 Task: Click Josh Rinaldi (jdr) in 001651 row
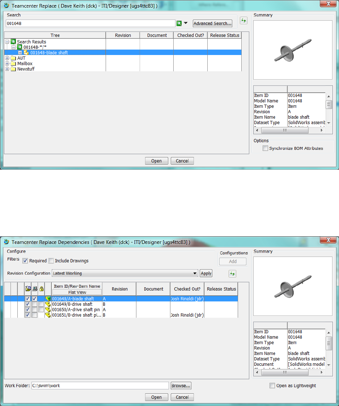pos(187,315)
